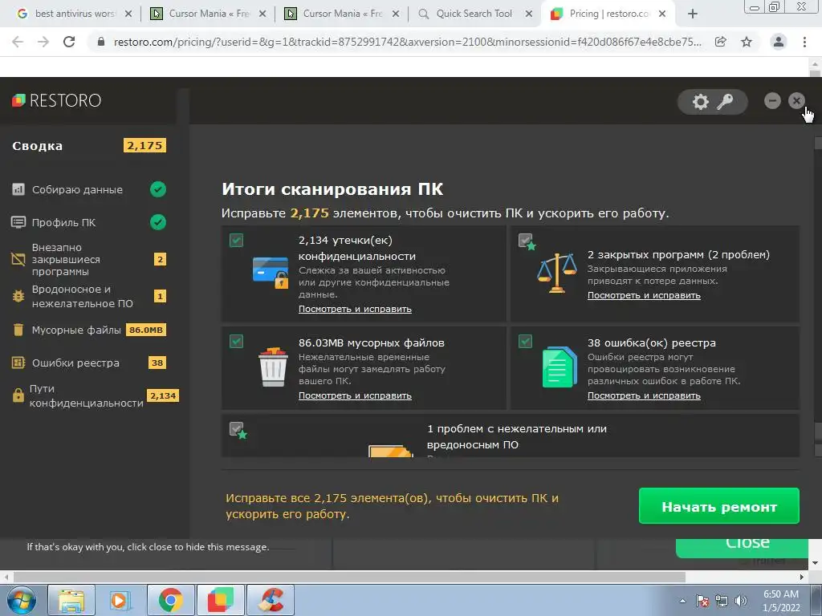Open Restoro settings gear icon
822x616 pixels.
[x=700, y=102]
